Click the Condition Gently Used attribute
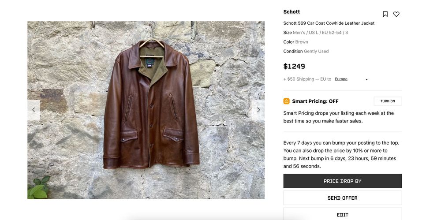Viewport: 441px width, 220px height. point(306,51)
